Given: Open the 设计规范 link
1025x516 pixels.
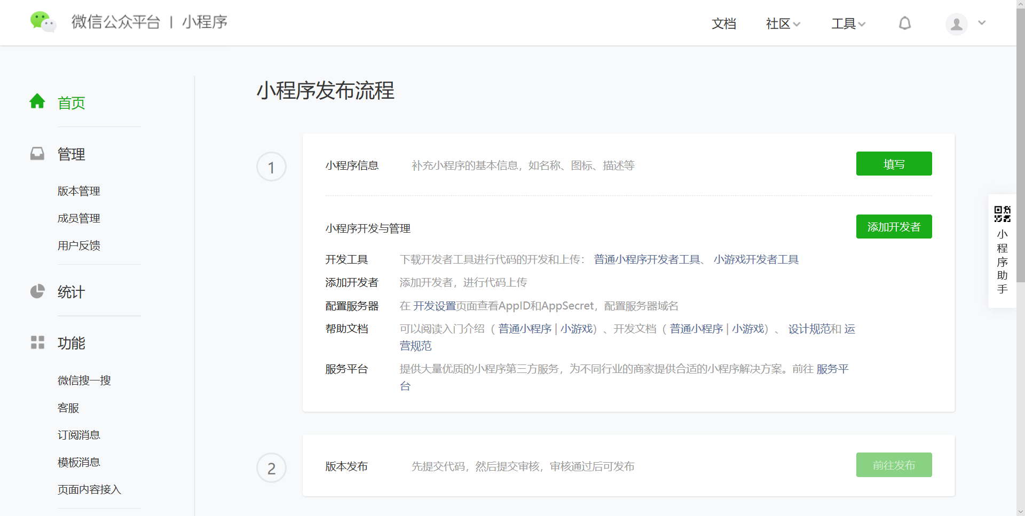Looking at the screenshot, I should point(809,329).
